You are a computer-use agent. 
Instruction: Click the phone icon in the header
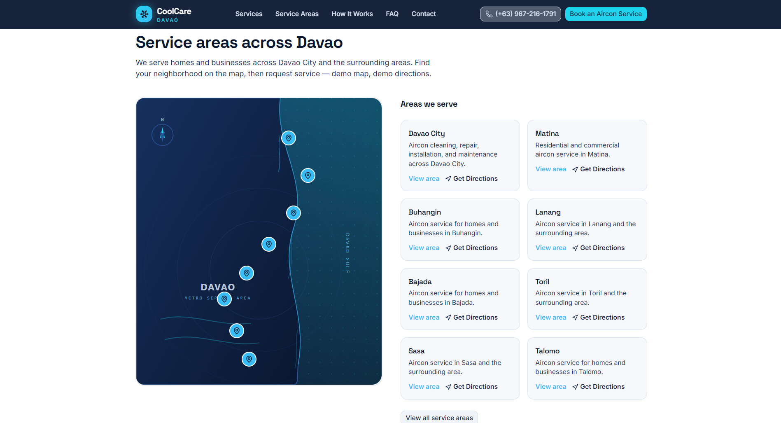(489, 14)
